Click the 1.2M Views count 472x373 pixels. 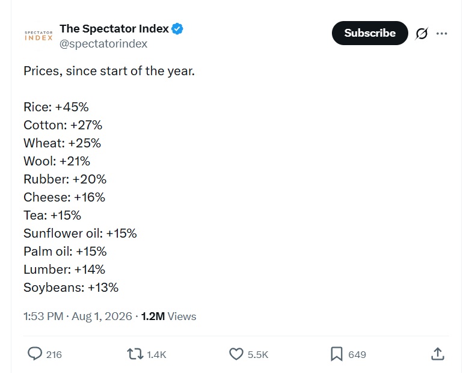pyautogui.click(x=168, y=316)
